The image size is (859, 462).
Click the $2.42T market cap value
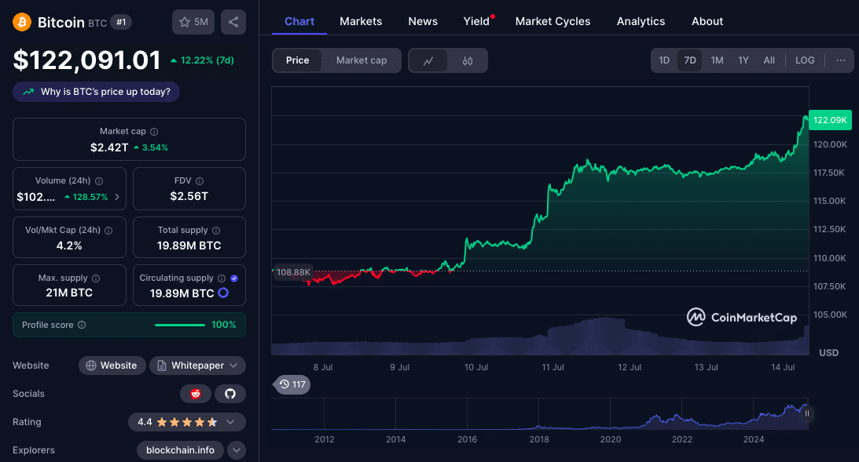click(x=109, y=147)
